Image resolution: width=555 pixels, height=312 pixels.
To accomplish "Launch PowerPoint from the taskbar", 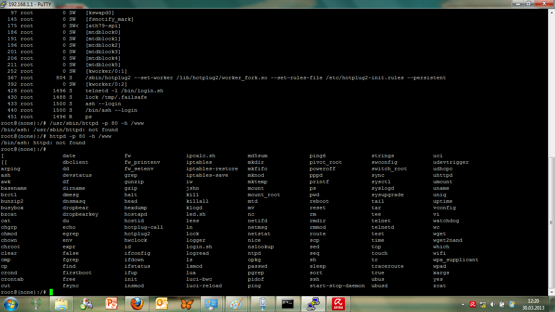I will click(111, 304).
